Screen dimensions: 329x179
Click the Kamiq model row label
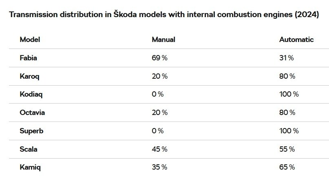coord(30,167)
